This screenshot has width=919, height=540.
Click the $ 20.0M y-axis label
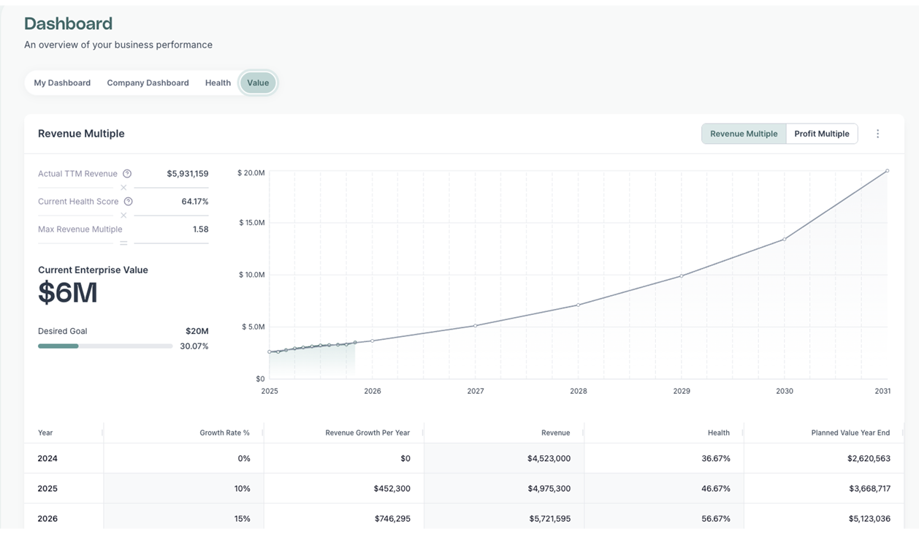(x=251, y=173)
